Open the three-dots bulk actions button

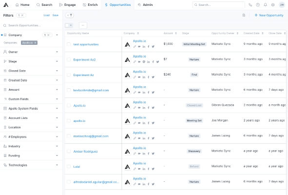[x=83, y=25]
